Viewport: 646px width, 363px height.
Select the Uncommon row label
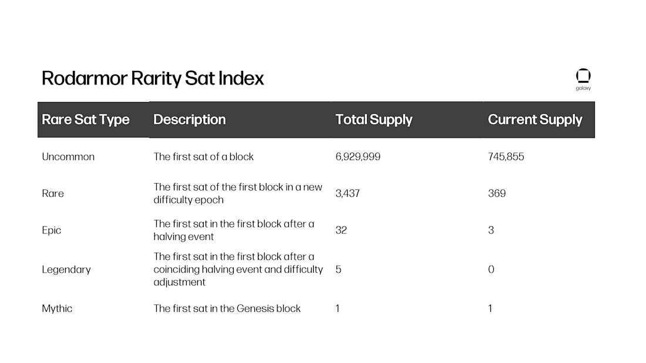(68, 157)
